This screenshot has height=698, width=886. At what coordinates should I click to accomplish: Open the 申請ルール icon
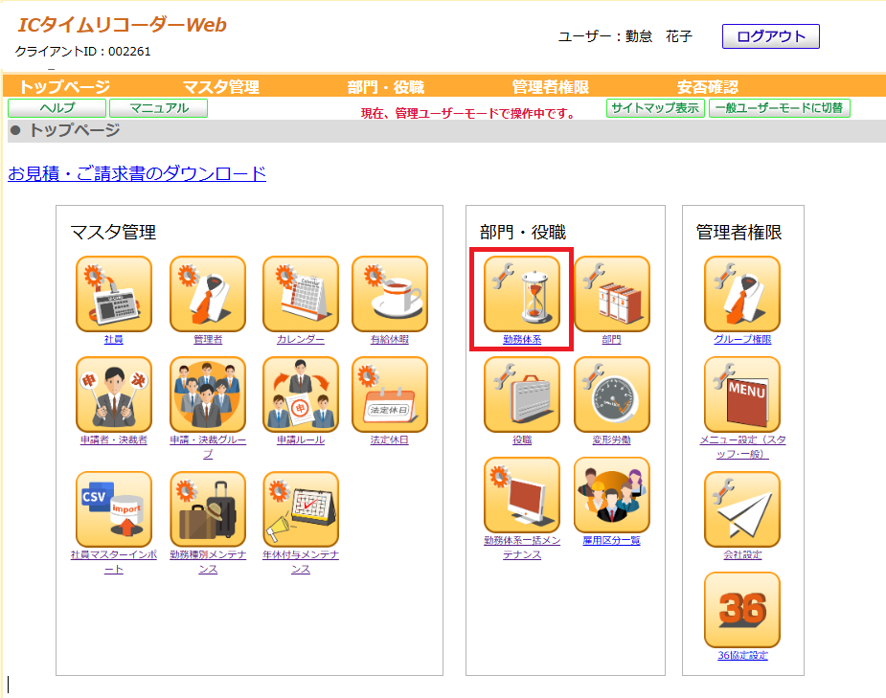click(301, 394)
